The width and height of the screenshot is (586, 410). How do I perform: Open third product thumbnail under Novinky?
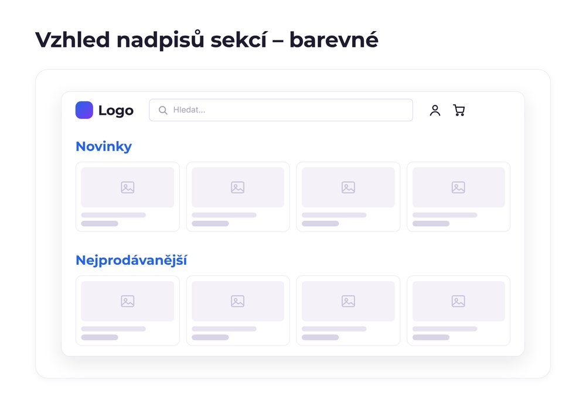(348, 187)
